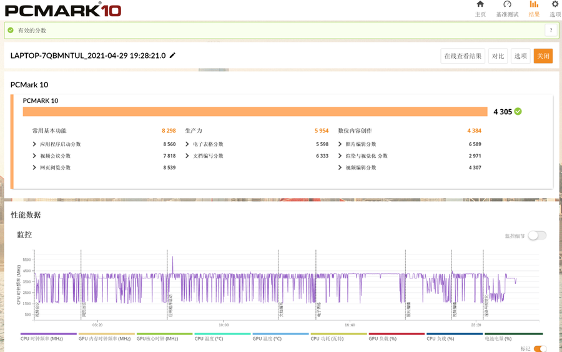Click the pencil icon to rename result
The image size is (562, 352).
173,56
